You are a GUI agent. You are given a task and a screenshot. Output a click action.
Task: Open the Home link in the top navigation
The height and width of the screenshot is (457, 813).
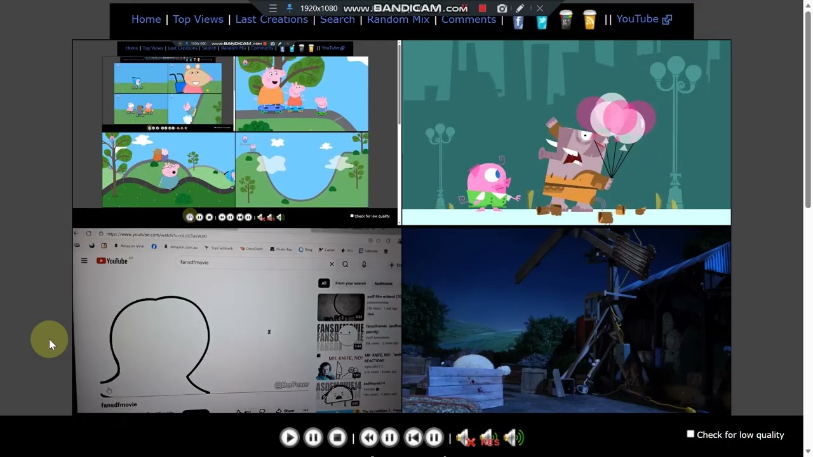pyautogui.click(x=146, y=19)
